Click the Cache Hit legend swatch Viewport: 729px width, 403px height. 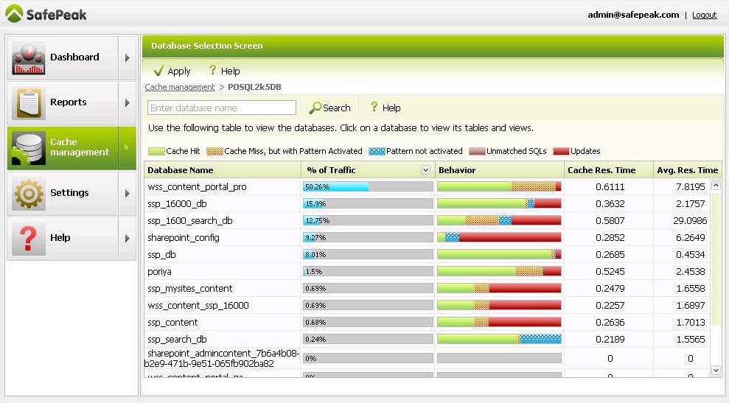156,151
